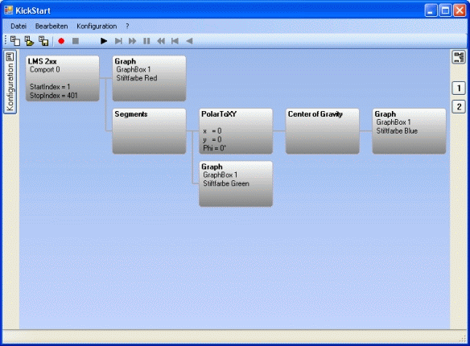This screenshot has height=346, width=470.
Task: Click the open configuration folder icon
Action: pyautogui.click(x=29, y=41)
